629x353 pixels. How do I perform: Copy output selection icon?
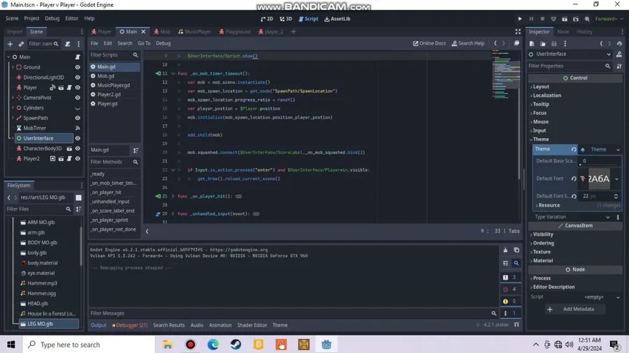click(516, 250)
